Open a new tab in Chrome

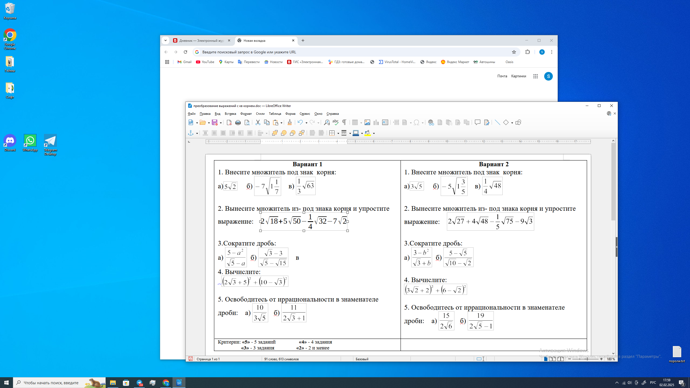pyautogui.click(x=303, y=40)
